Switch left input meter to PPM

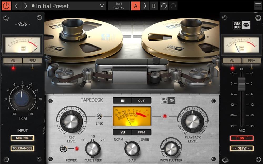[32, 61]
